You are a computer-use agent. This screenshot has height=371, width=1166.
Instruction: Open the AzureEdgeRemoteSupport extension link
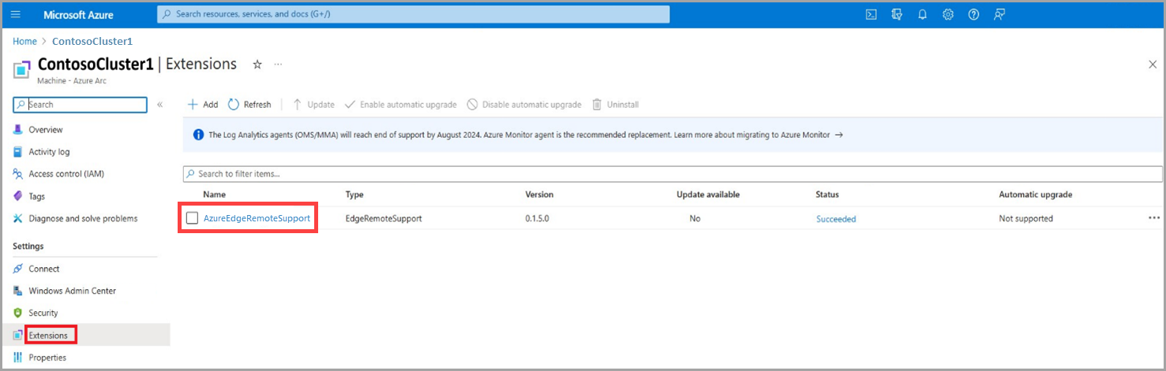coord(257,218)
